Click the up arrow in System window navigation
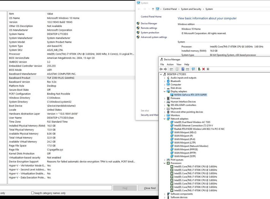 (153, 9)
